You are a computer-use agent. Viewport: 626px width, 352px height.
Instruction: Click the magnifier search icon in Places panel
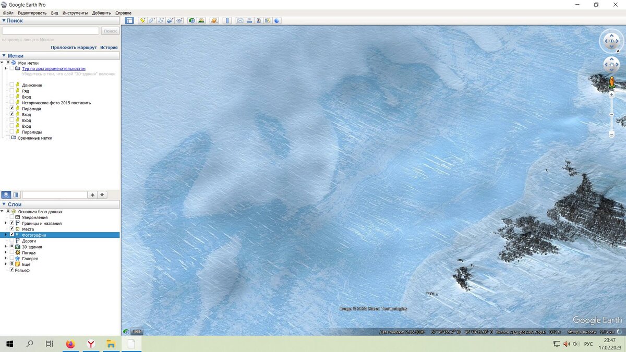6,195
